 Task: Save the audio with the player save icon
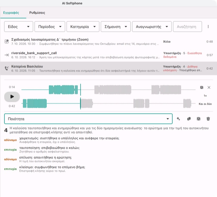[x=202, y=87]
